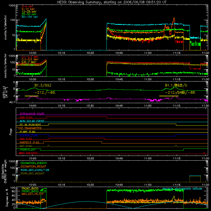The image size is (211, 211).
Task: Click the green 25-50 keV legend label
Action: click(x=29, y=14)
